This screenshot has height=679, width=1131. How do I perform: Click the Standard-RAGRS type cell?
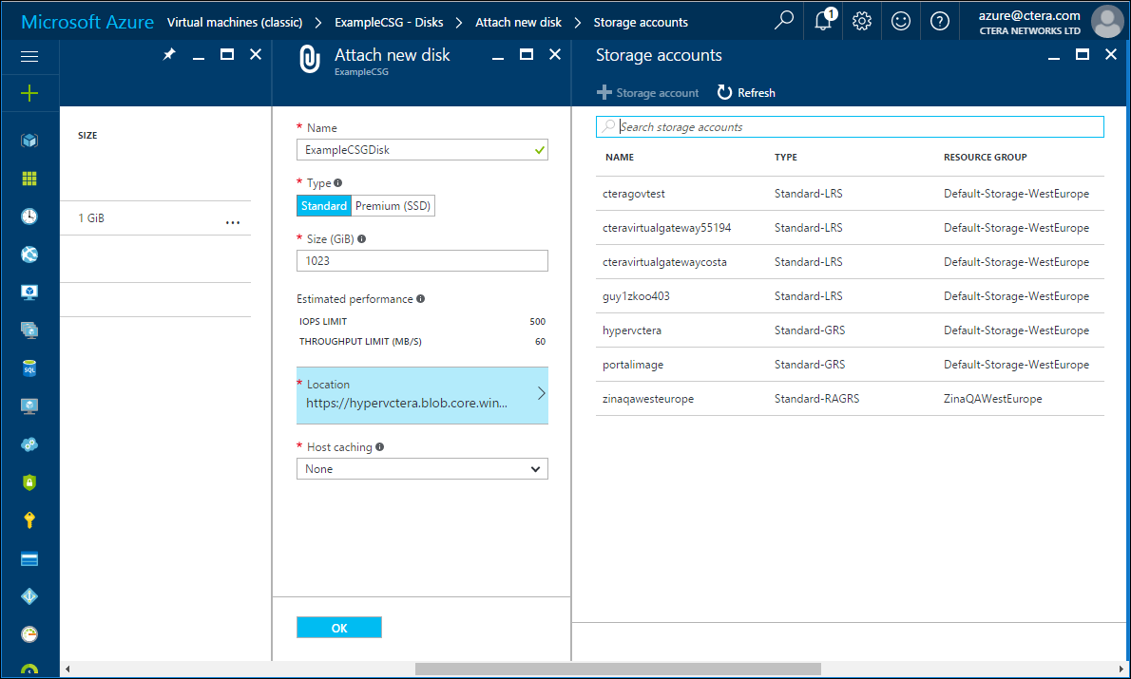[816, 399]
